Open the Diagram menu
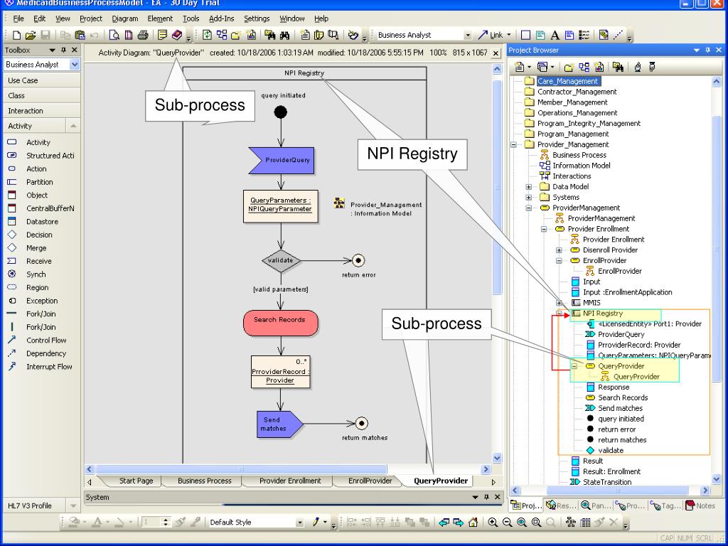The width and height of the screenshot is (728, 546). pyautogui.click(x=125, y=18)
